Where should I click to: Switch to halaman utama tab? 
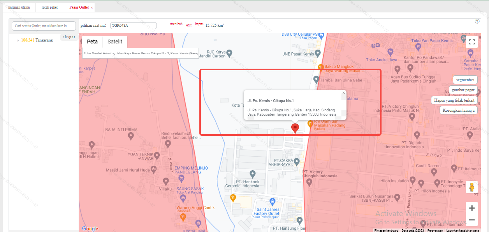click(x=19, y=7)
